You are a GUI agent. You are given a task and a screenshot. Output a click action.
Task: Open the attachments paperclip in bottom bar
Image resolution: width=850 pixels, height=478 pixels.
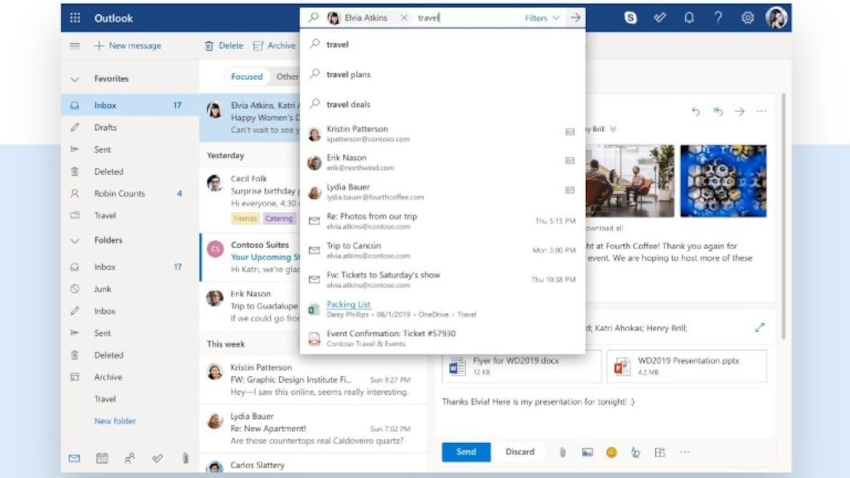185,458
